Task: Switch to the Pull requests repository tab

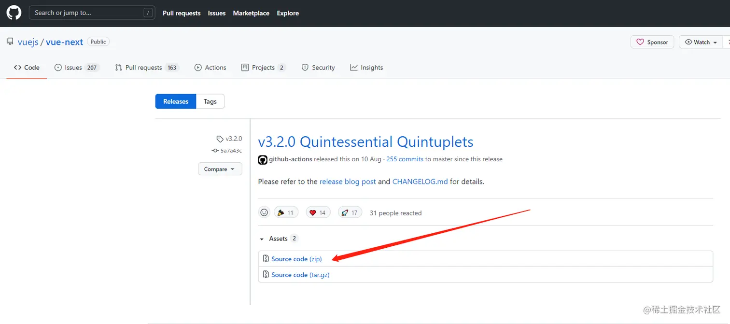Action: pyautogui.click(x=147, y=68)
